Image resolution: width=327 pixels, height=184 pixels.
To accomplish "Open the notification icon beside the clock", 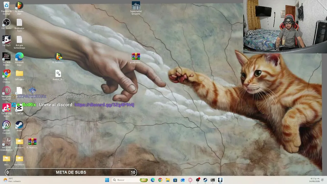I will pyautogui.click(x=323, y=180).
